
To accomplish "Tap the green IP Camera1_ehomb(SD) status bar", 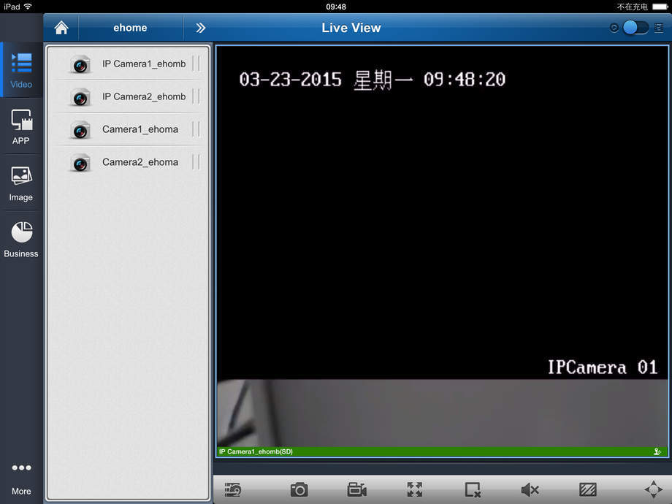I will point(442,451).
